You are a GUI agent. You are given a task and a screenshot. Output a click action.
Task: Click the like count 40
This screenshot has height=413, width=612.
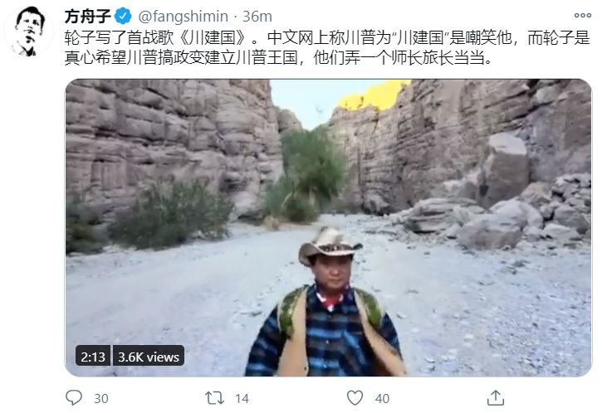pyautogui.click(x=382, y=398)
